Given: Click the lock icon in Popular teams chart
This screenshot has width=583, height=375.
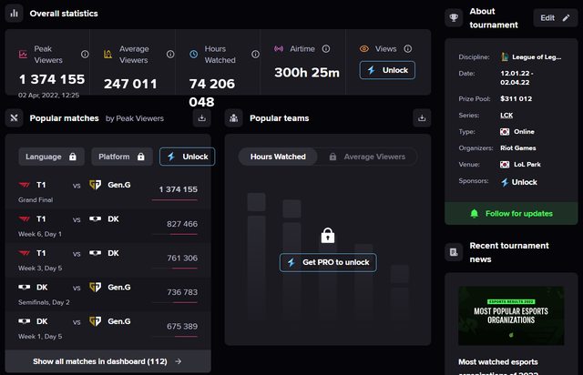Looking at the screenshot, I should coord(328,237).
